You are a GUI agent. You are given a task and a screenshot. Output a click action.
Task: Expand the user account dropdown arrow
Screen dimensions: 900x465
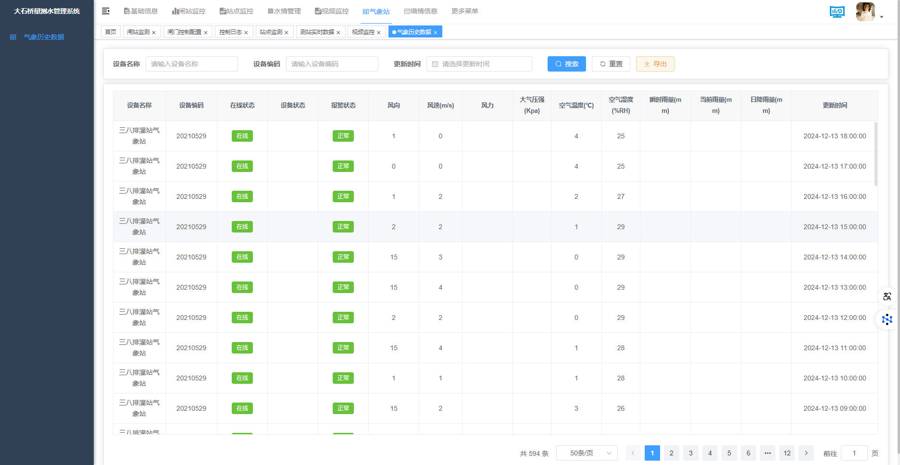tap(882, 17)
